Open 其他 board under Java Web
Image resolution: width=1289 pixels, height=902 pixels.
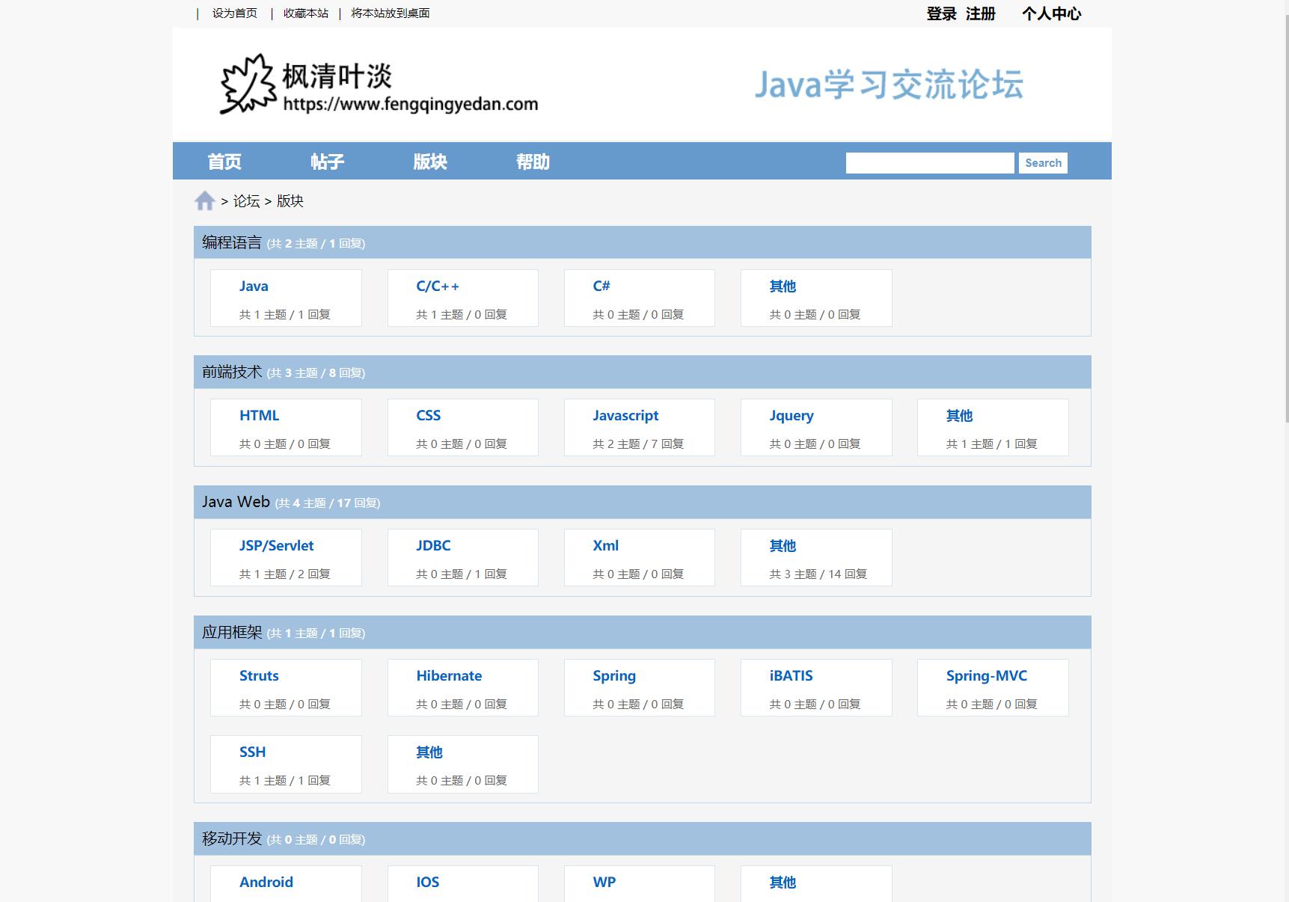[x=783, y=546]
